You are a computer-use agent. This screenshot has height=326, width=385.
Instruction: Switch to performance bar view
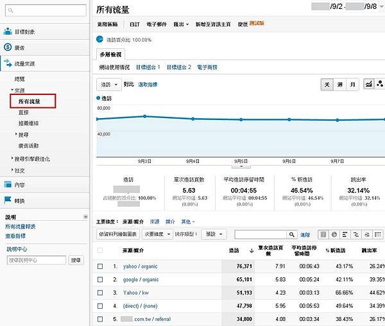coord(345,234)
